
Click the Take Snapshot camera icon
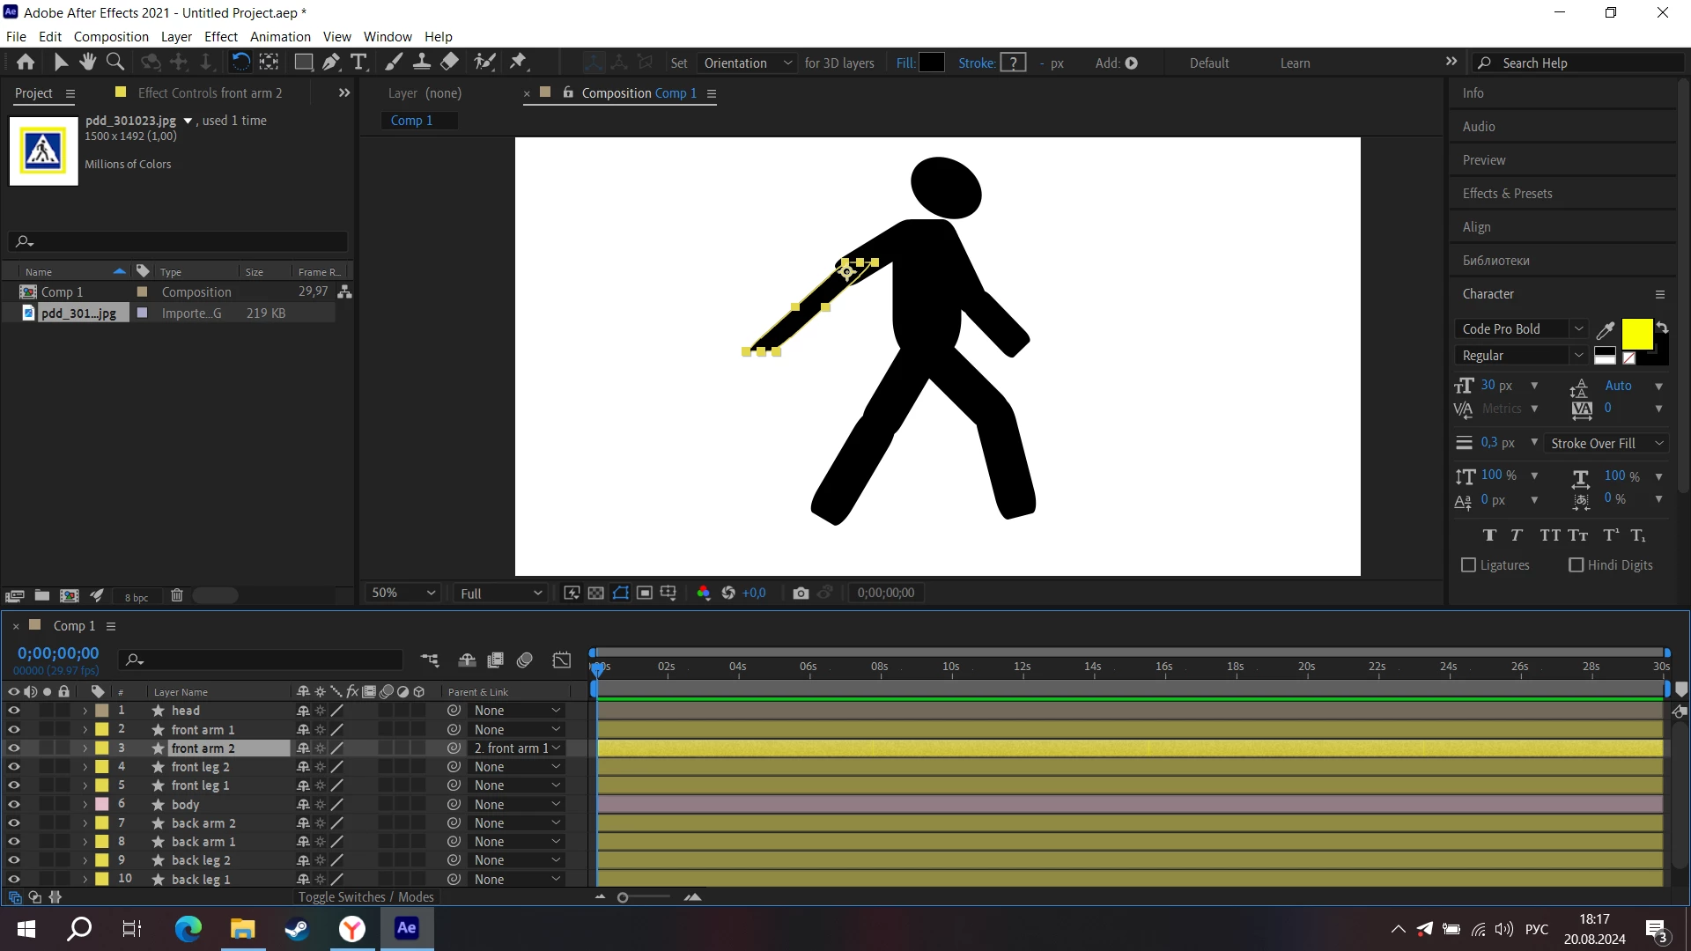800,593
